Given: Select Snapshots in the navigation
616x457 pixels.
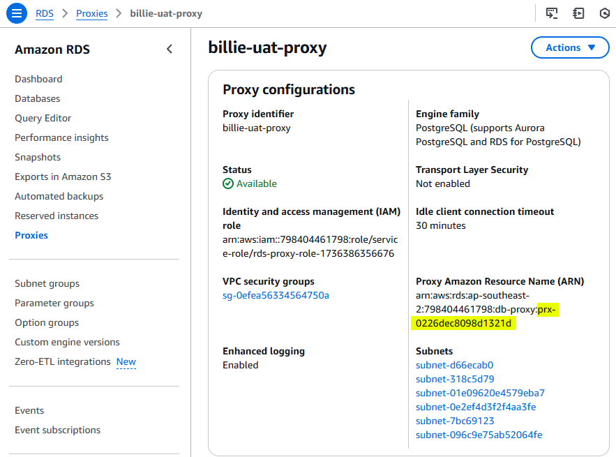Looking at the screenshot, I should (38, 157).
